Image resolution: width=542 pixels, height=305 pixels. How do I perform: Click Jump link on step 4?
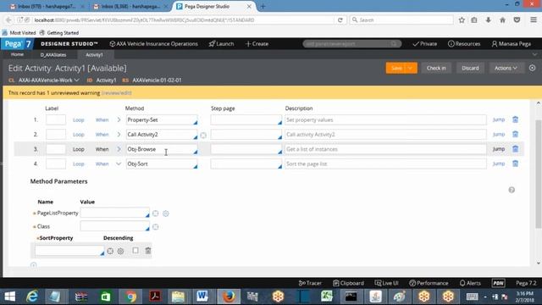499,164
